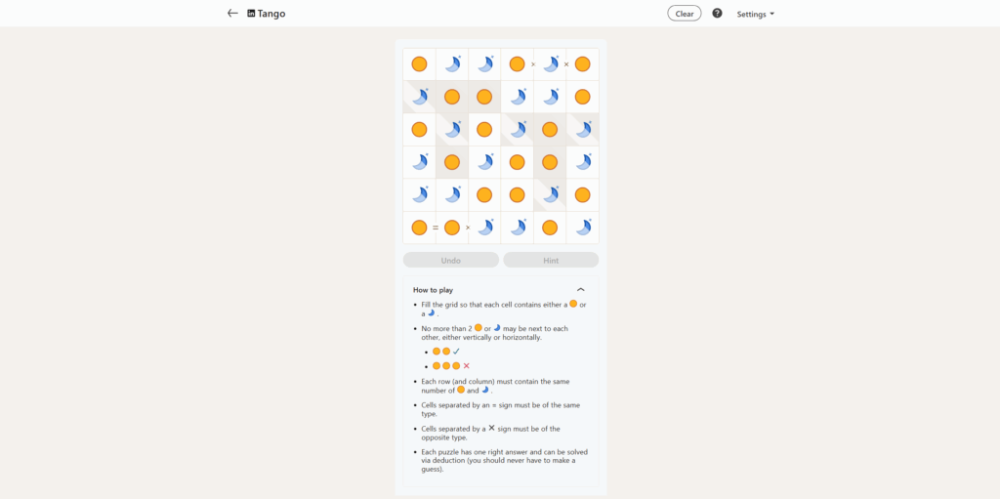Image resolution: width=1000 pixels, height=499 pixels.
Task: Click the How to play heading
Action: pos(433,290)
